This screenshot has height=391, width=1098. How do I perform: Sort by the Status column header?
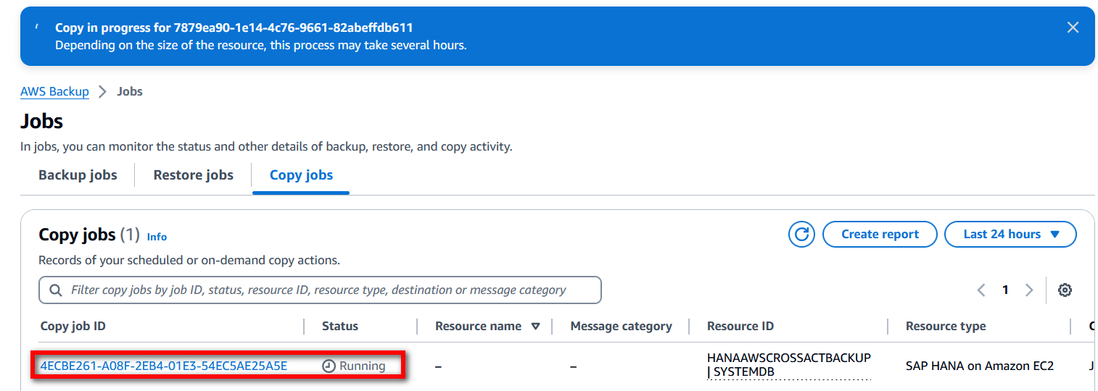[x=340, y=326]
